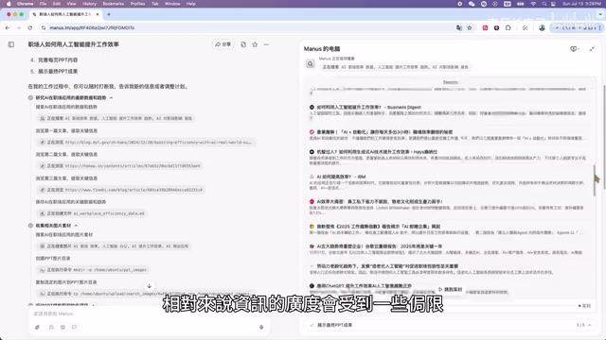Open the Business Digest search result
This screenshot has width=606, height=340.
[x=368, y=107]
